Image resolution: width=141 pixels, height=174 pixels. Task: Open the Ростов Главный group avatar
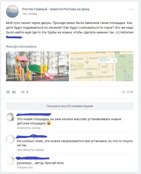[12, 11]
